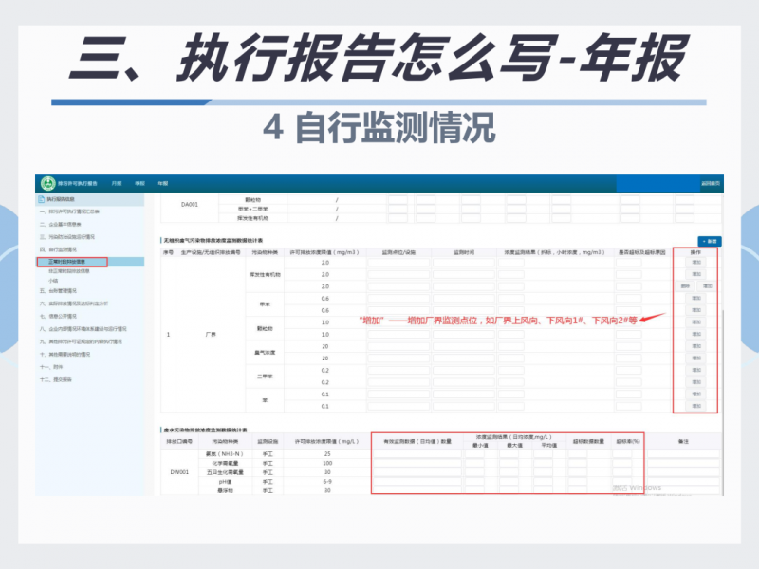Click 增加 button next to 删除
Screen dimensions: 759x569
(x=707, y=286)
